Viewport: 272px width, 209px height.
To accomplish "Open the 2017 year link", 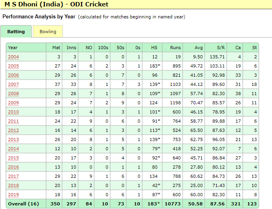I will 13,176.
